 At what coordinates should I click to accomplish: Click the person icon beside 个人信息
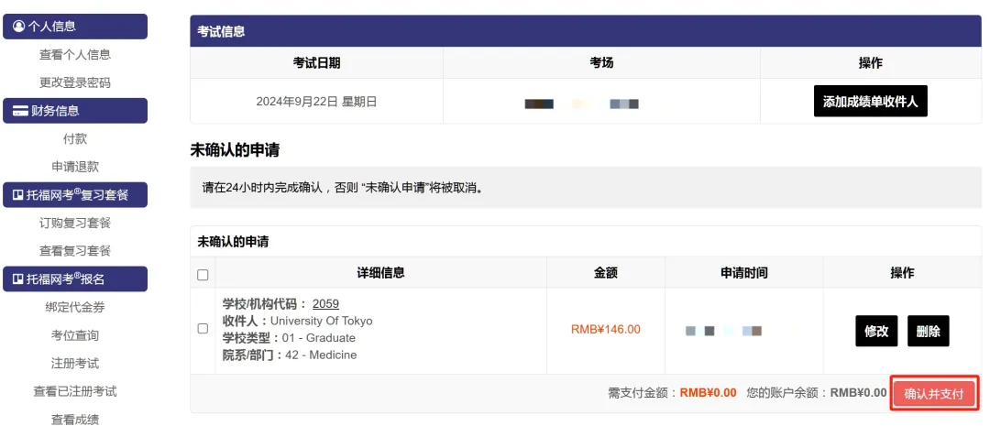[18, 27]
